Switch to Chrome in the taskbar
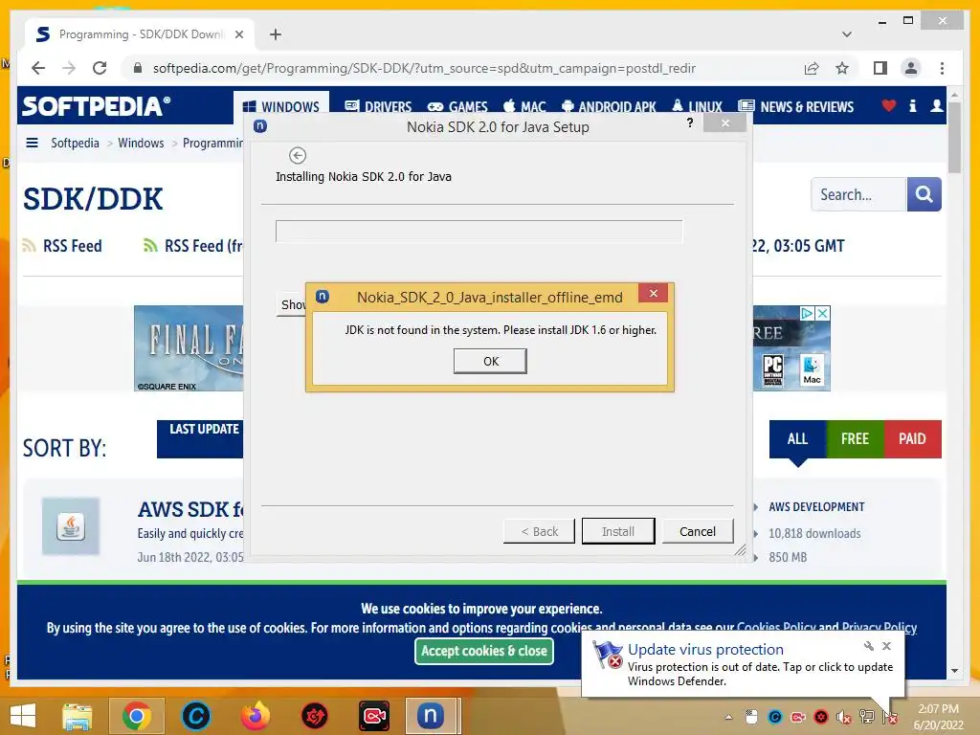The image size is (980, 735). pos(137,716)
